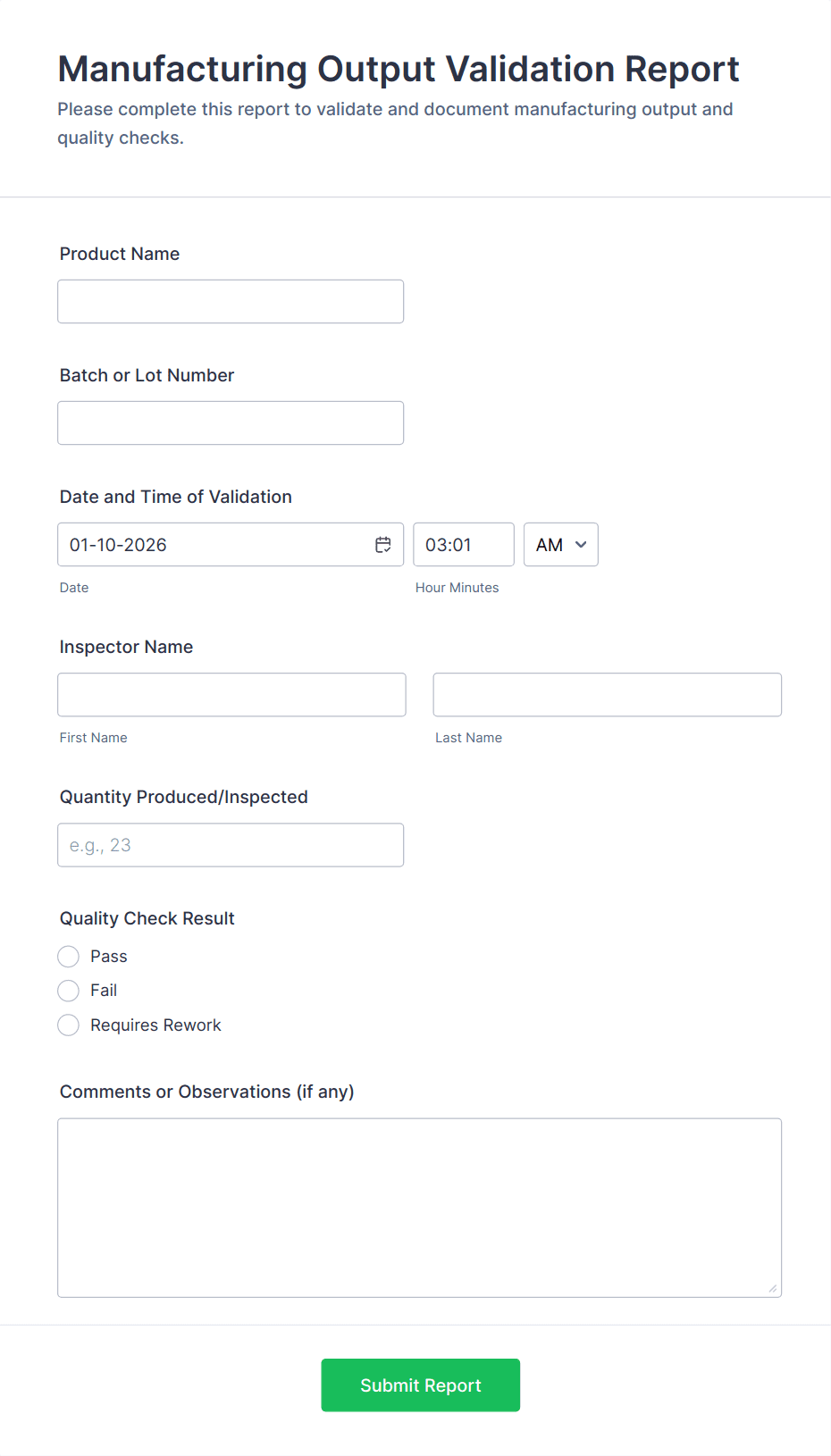
Task: Open the AM period selector
Action: click(560, 544)
